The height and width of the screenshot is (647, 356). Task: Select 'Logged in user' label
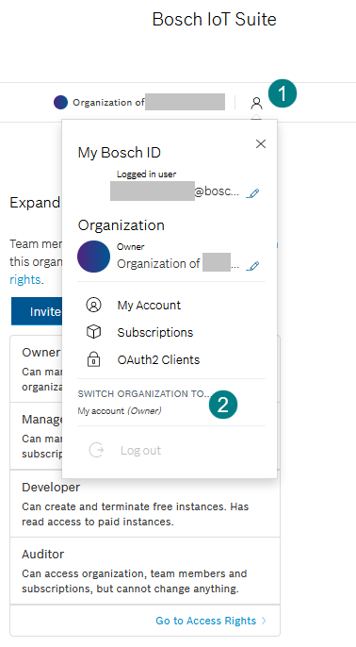click(146, 174)
